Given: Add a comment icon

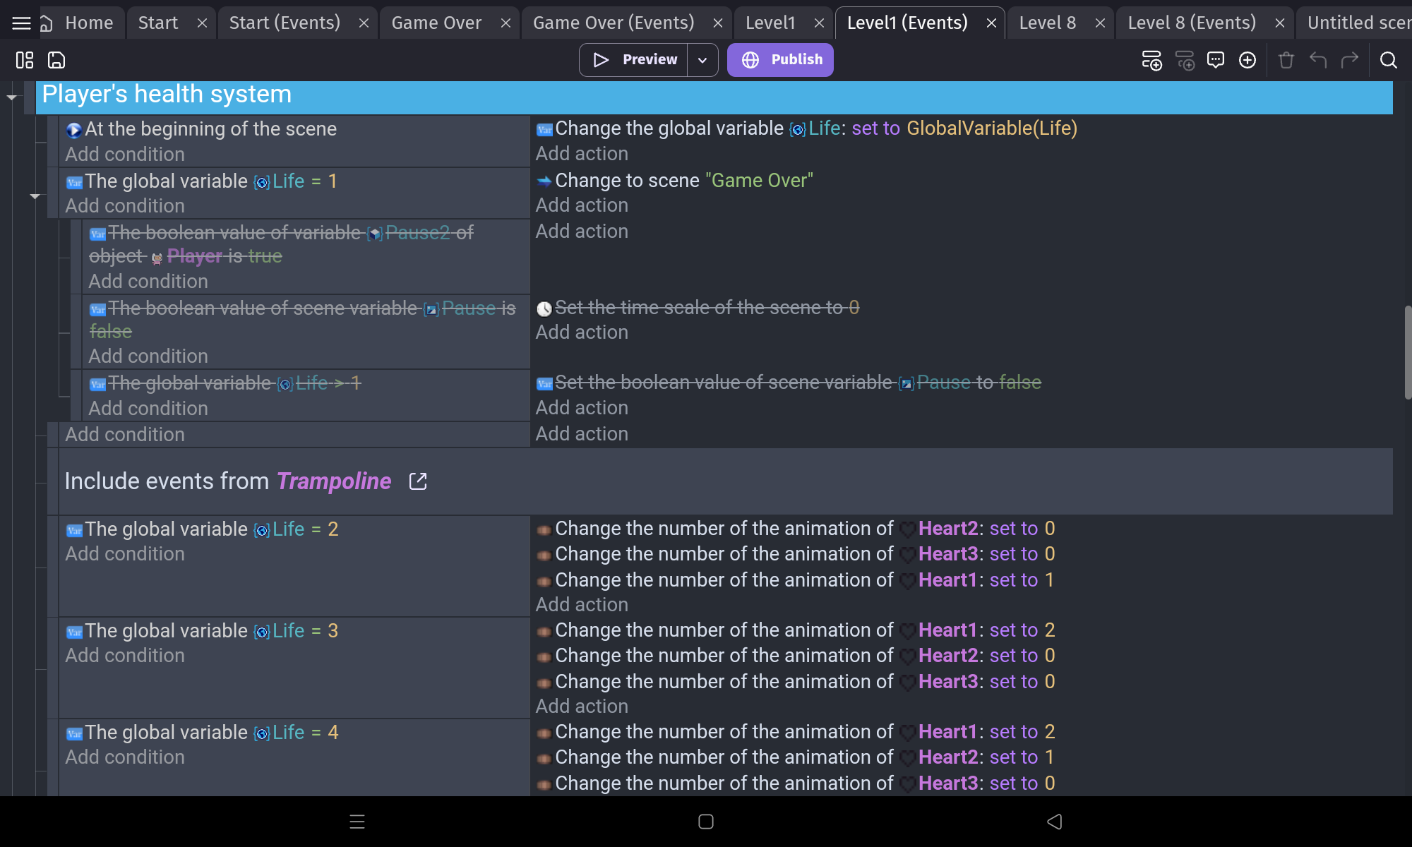Looking at the screenshot, I should [x=1216, y=60].
